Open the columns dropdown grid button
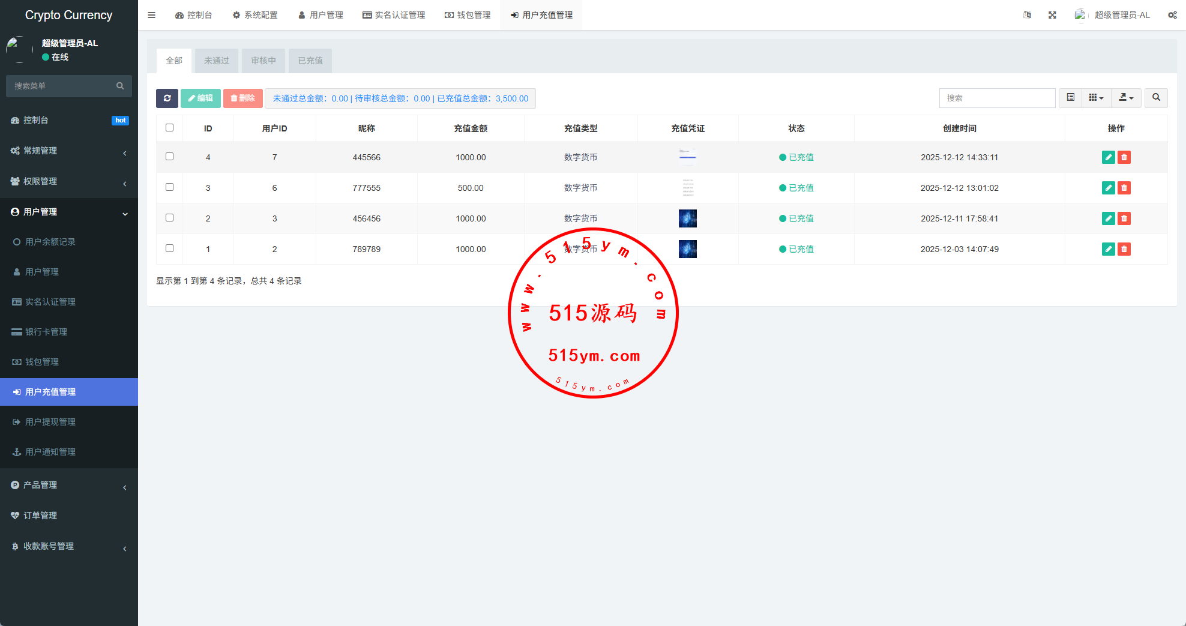The width and height of the screenshot is (1186, 626). point(1096,98)
